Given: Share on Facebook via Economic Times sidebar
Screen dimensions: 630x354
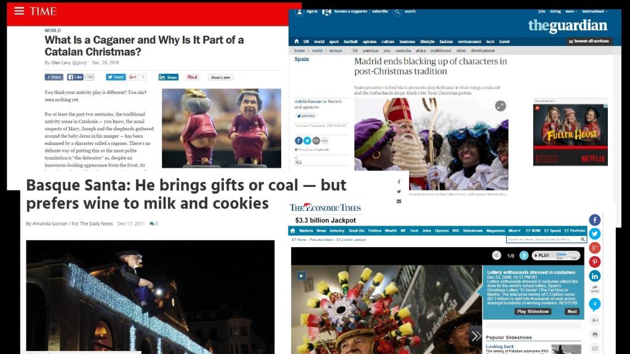Looking at the screenshot, I should [595, 220].
